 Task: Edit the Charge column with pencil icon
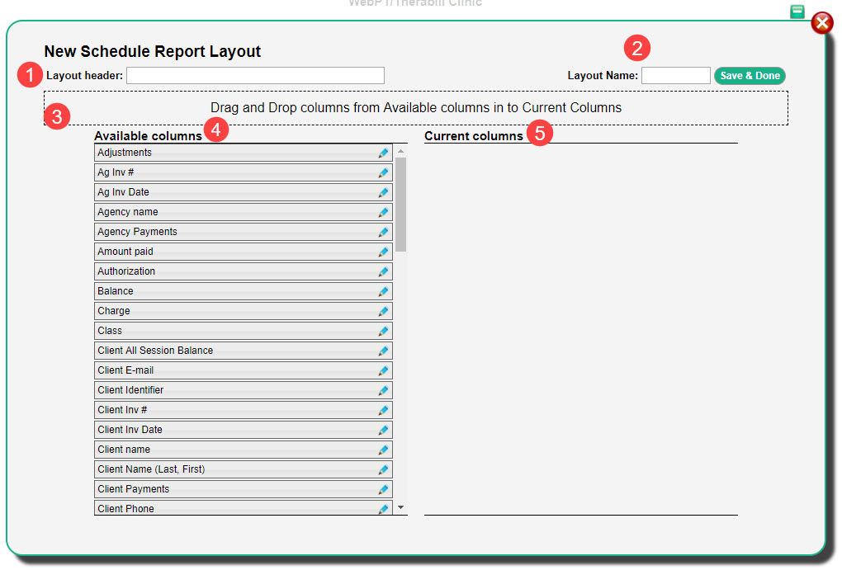point(383,312)
